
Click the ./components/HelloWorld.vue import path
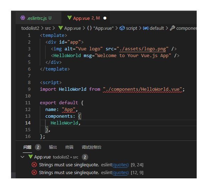(x=142, y=89)
